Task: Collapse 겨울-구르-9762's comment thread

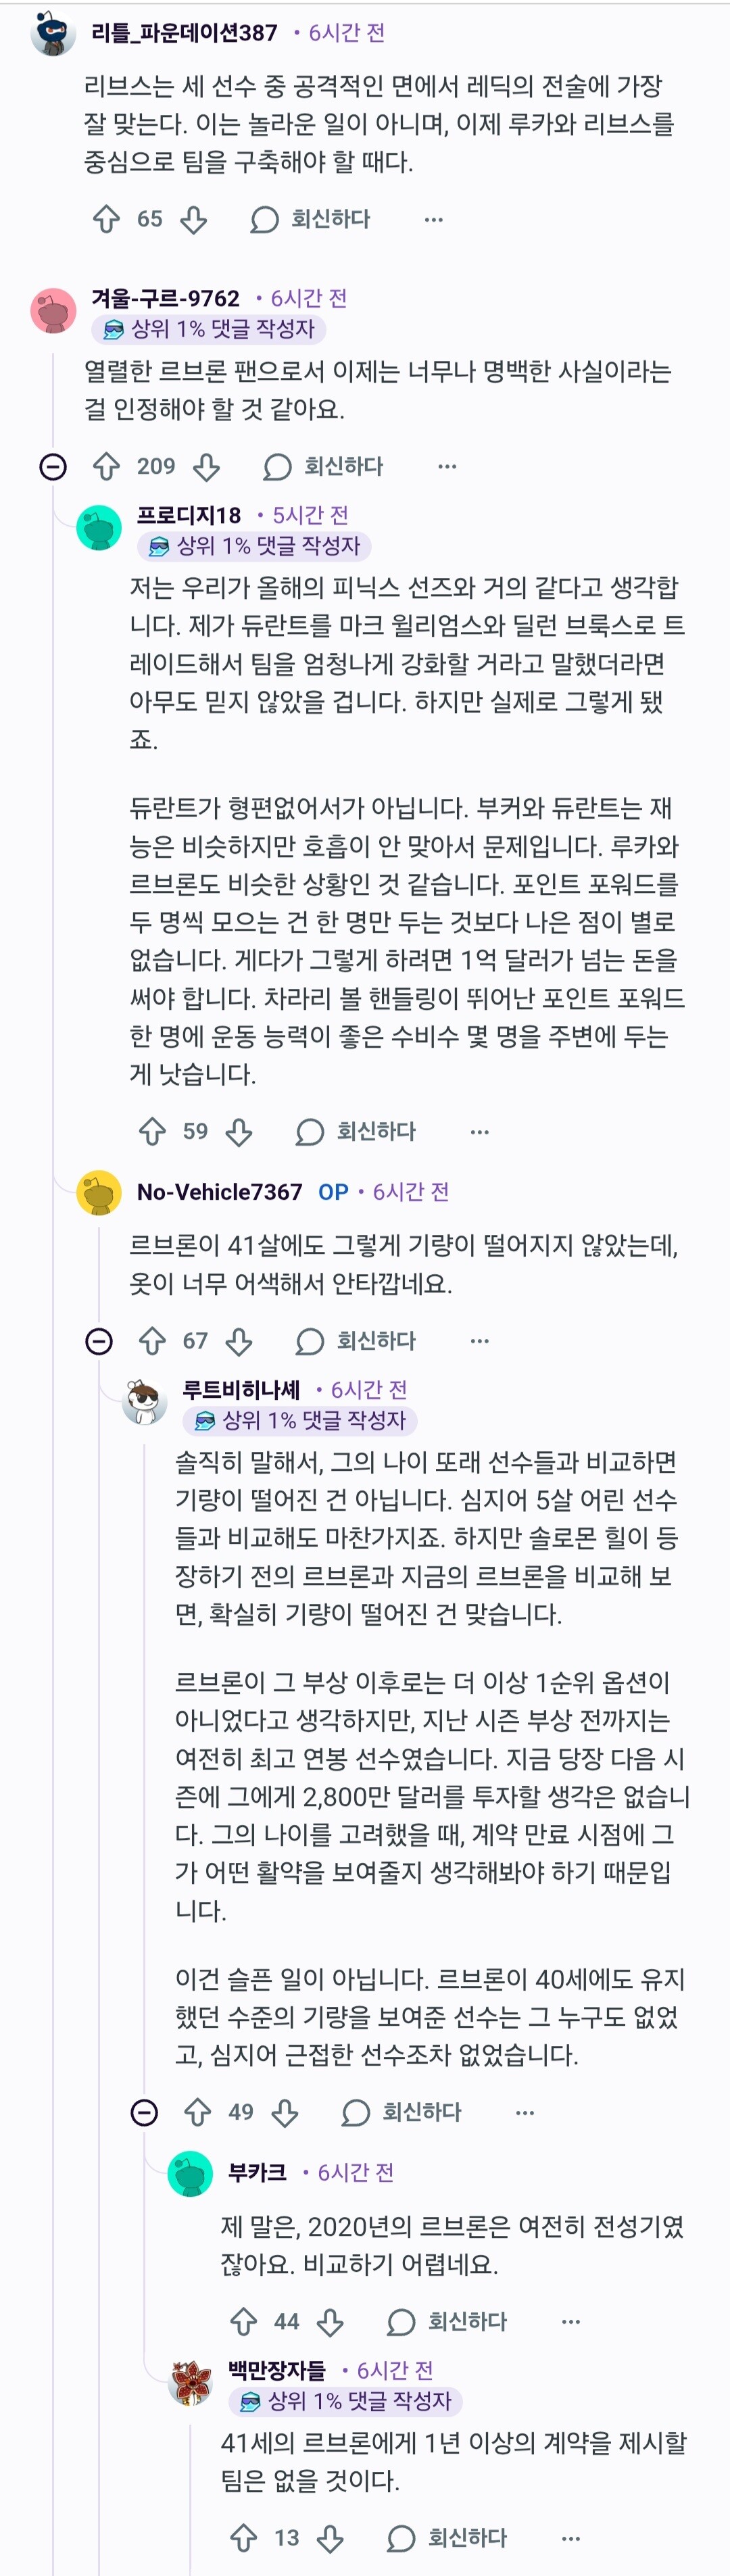Action: 53,466
